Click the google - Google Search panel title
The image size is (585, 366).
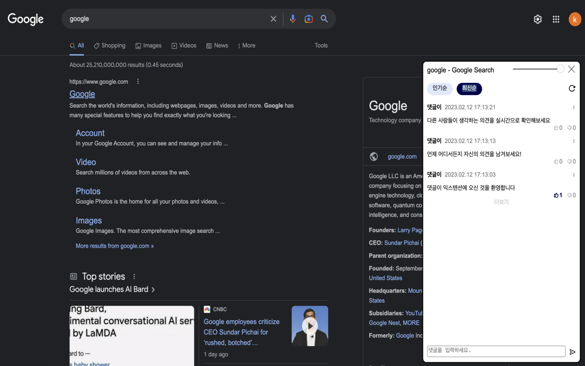(461, 70)
